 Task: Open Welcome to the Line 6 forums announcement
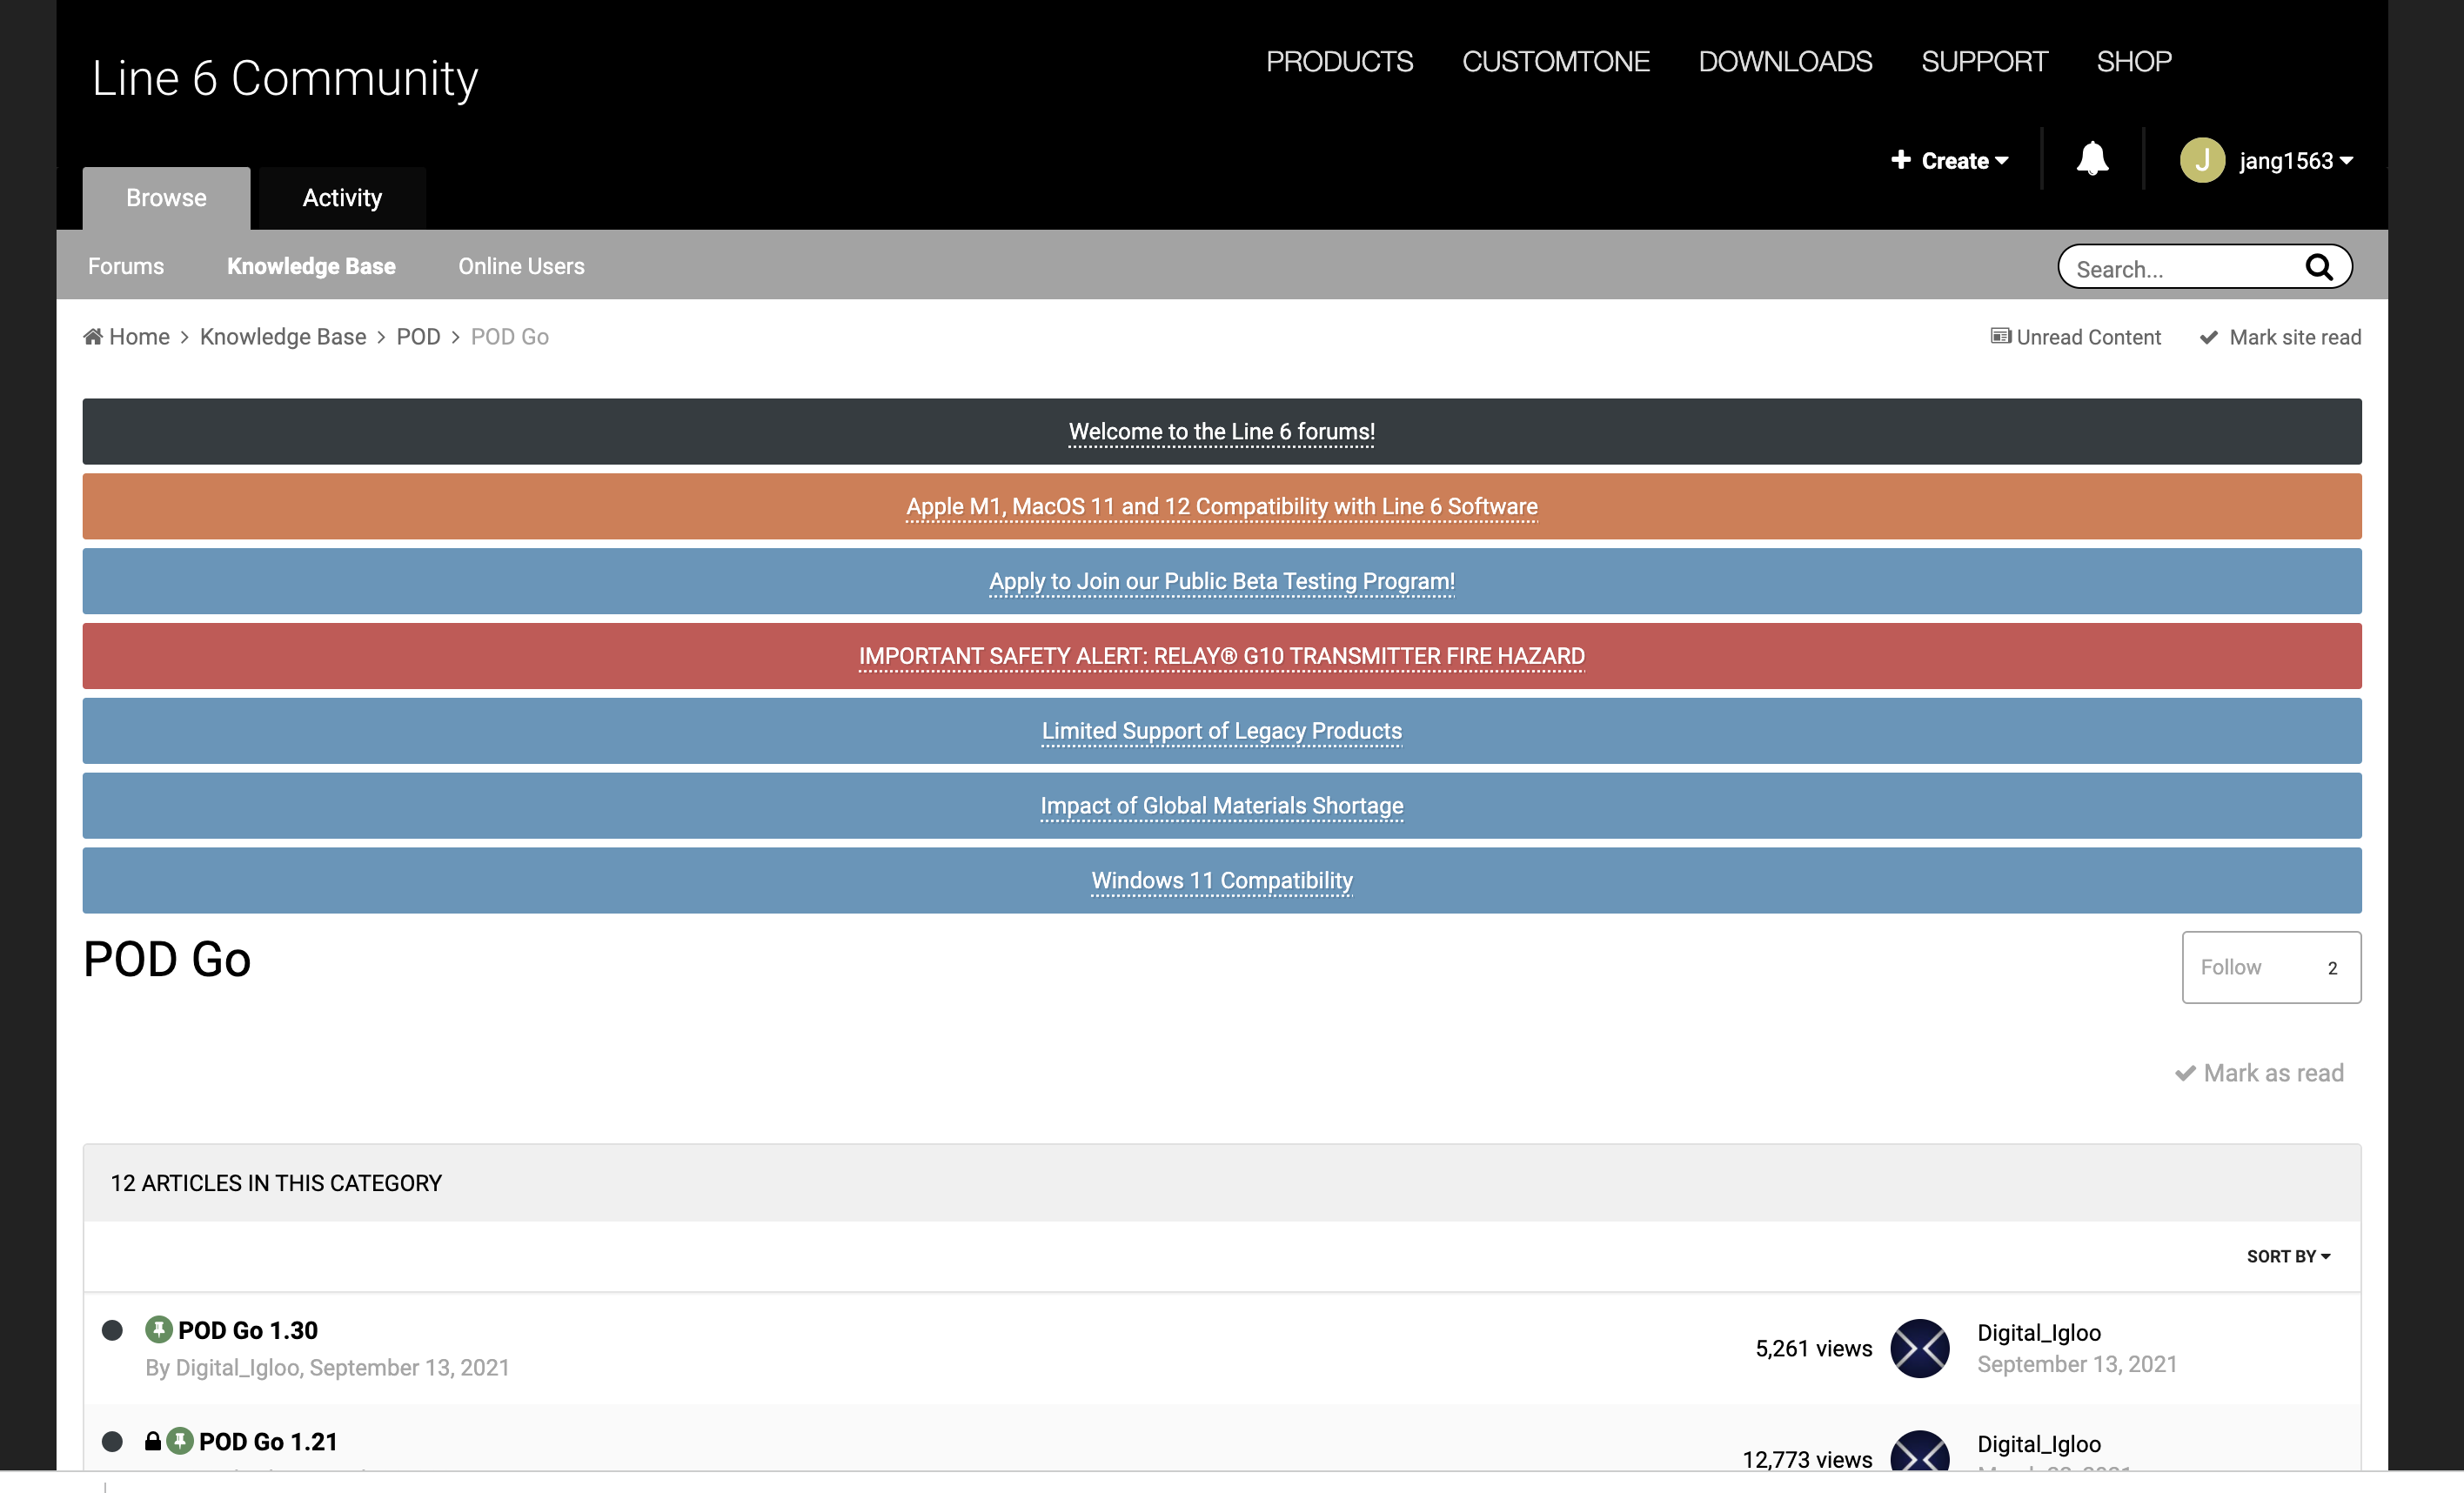[1221, 431]
